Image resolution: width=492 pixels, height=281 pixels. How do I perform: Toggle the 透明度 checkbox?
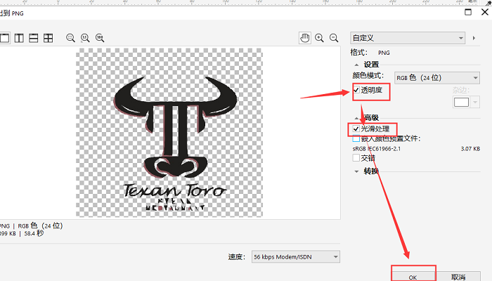click(357, 91)
